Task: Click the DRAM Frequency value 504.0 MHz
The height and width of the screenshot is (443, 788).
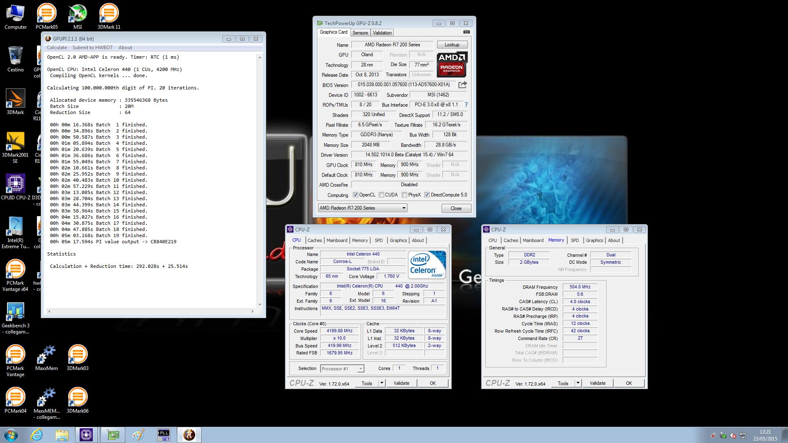Action: 580,287
